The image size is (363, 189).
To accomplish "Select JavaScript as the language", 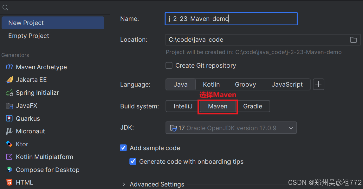I will click(287, 84).
